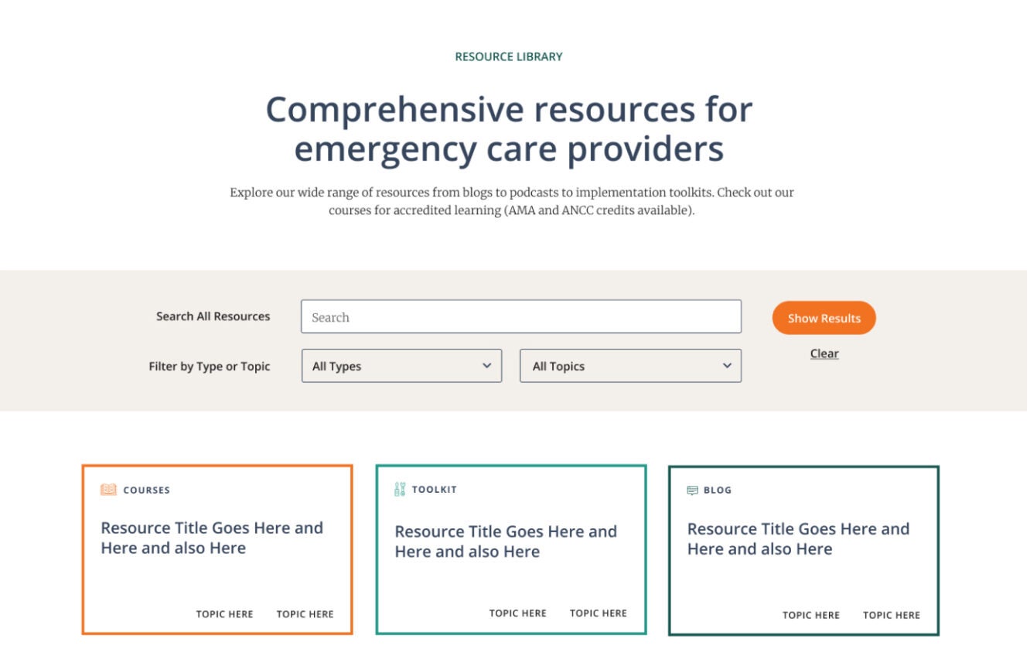This screenshot has width=1030, height=656.
Task: Select the second TOPIC HERE tag on the Toolkit card
Action: click(598, 612)
